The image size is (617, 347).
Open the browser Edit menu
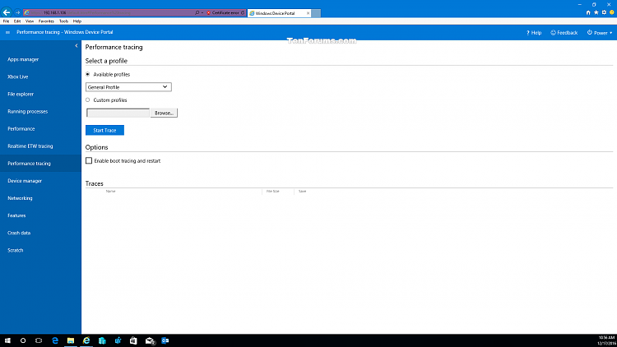point(17,21)
